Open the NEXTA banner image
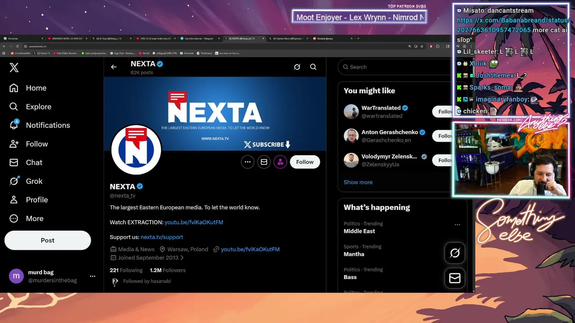Screen dimensions: 575x323 click(x=215, y=114)
